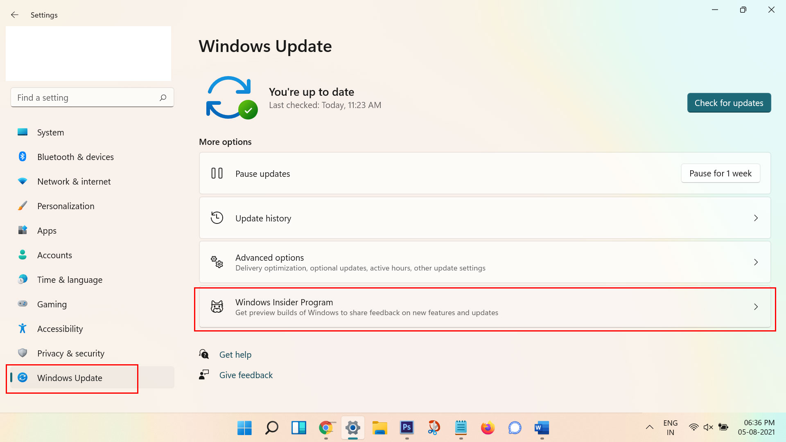Open Firefox from the taskbar
The height and width of the screenshot is (442, 786).
[488, 428]
